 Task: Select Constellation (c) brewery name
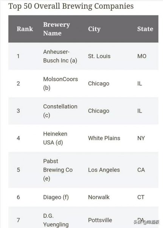pos(60,111)
